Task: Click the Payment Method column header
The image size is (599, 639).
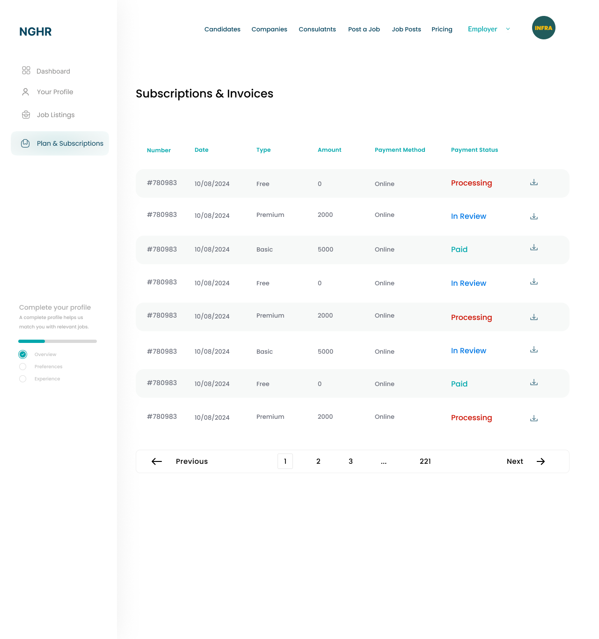Action: [400, 150]
